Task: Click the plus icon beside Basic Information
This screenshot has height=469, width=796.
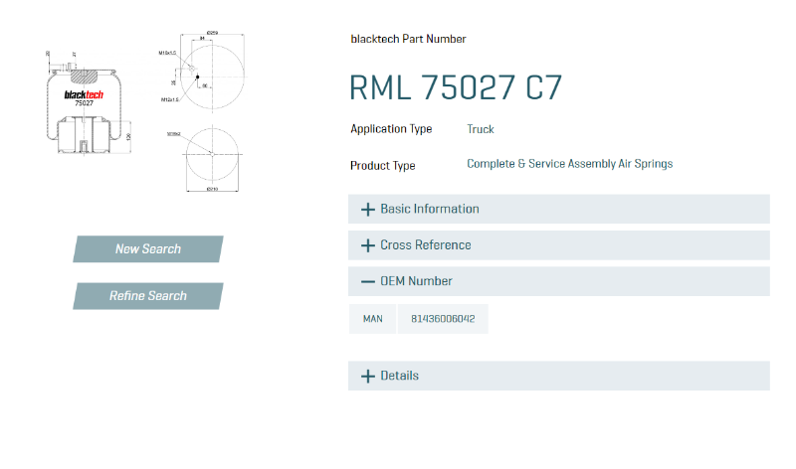Action: point(367,210)
